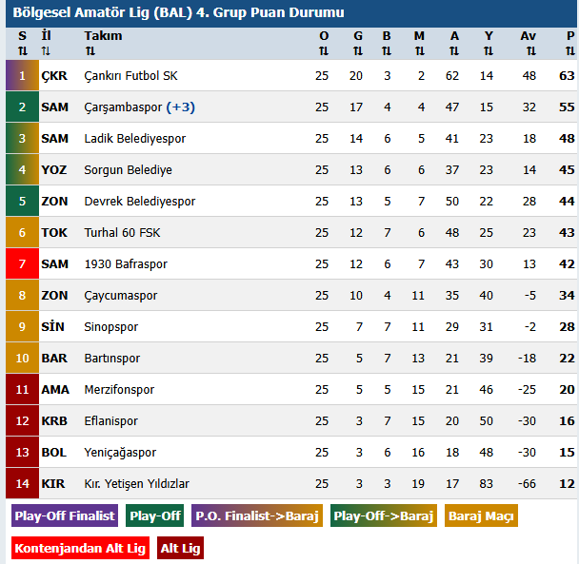Image resolution: width=579 pixels, height=564 pixels.
Task: Sort by losses (M) column arrows
Action: pyautogui.click(x=419, y=51)
